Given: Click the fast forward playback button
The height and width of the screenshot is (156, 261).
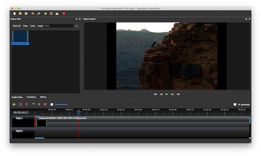Looking at the screenshot, I should pyautogui.click(x=173, y=94).
